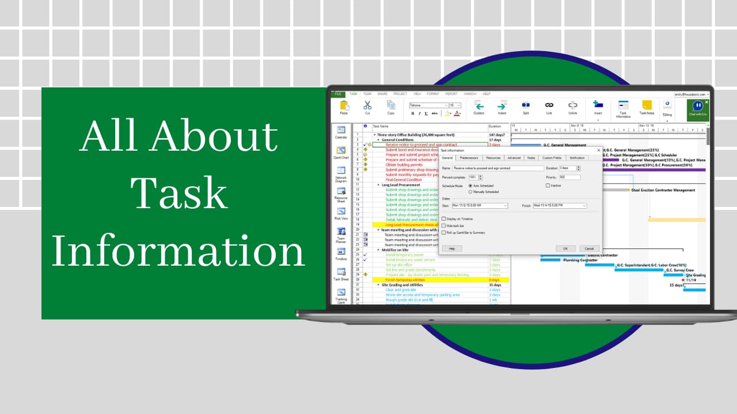Open the TEAM ribbon tab
This screenshot has width=737, height=414.
click(x=367, y=94)
